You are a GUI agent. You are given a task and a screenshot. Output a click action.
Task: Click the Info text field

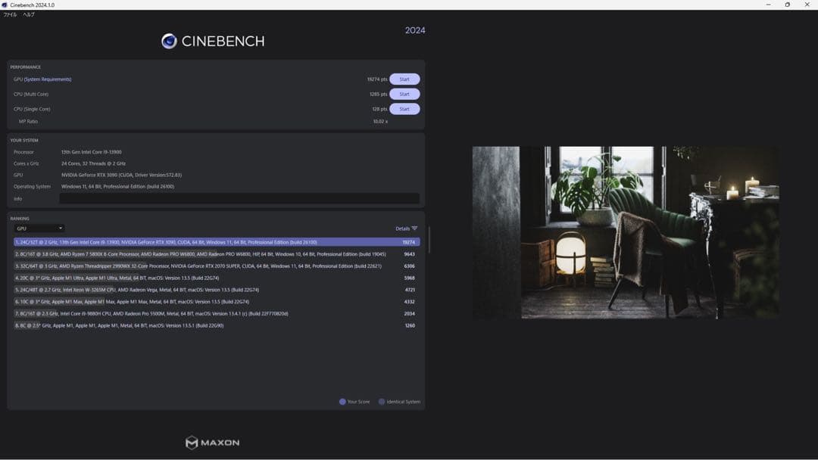(x=239, y=199)
